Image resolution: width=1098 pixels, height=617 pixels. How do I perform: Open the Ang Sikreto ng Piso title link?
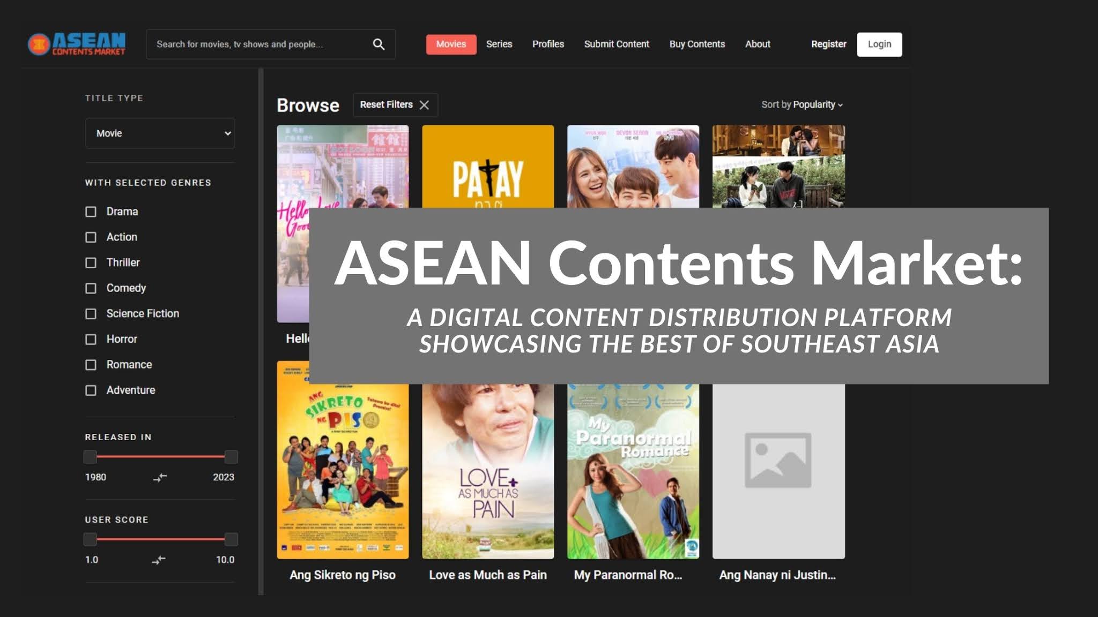pos(343,575)
